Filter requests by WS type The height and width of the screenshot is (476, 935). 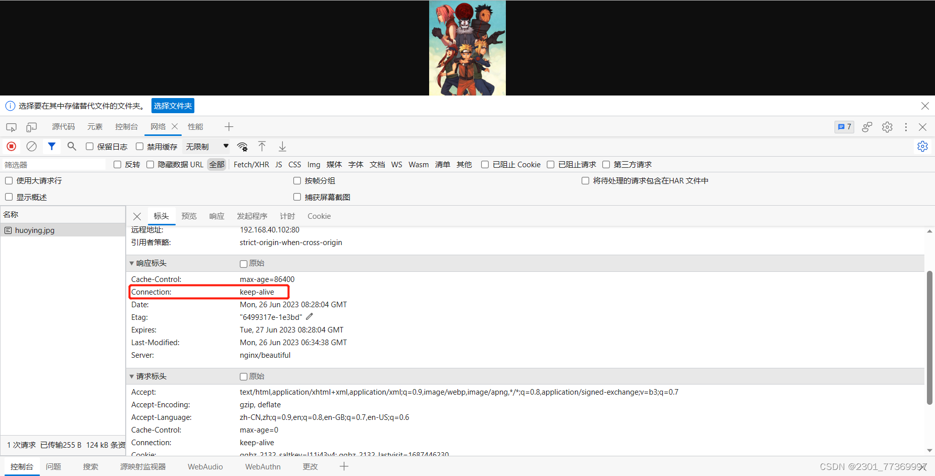pyautogui.click(x=397, y=165)
